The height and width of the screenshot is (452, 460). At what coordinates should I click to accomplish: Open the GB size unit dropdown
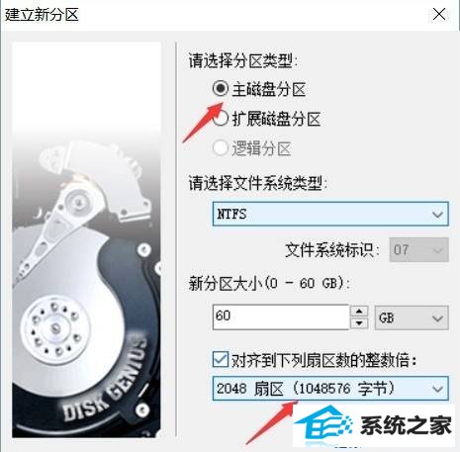412,317
